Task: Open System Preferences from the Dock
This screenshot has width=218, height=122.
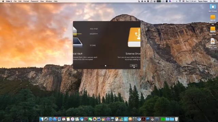Action: 135,119
